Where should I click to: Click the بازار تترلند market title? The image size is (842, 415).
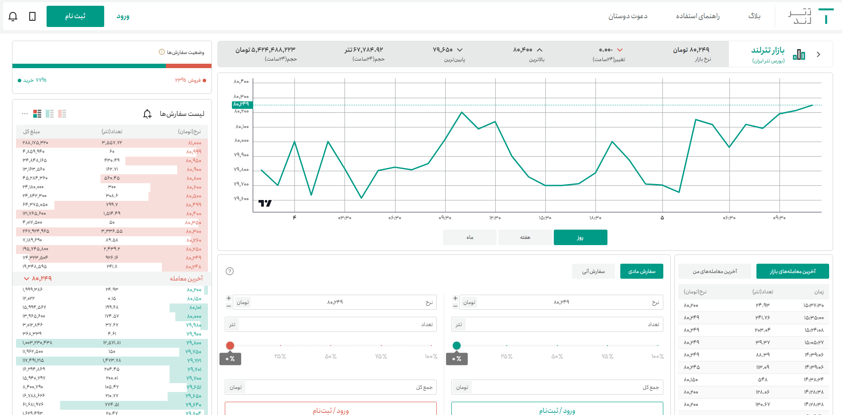768,50
